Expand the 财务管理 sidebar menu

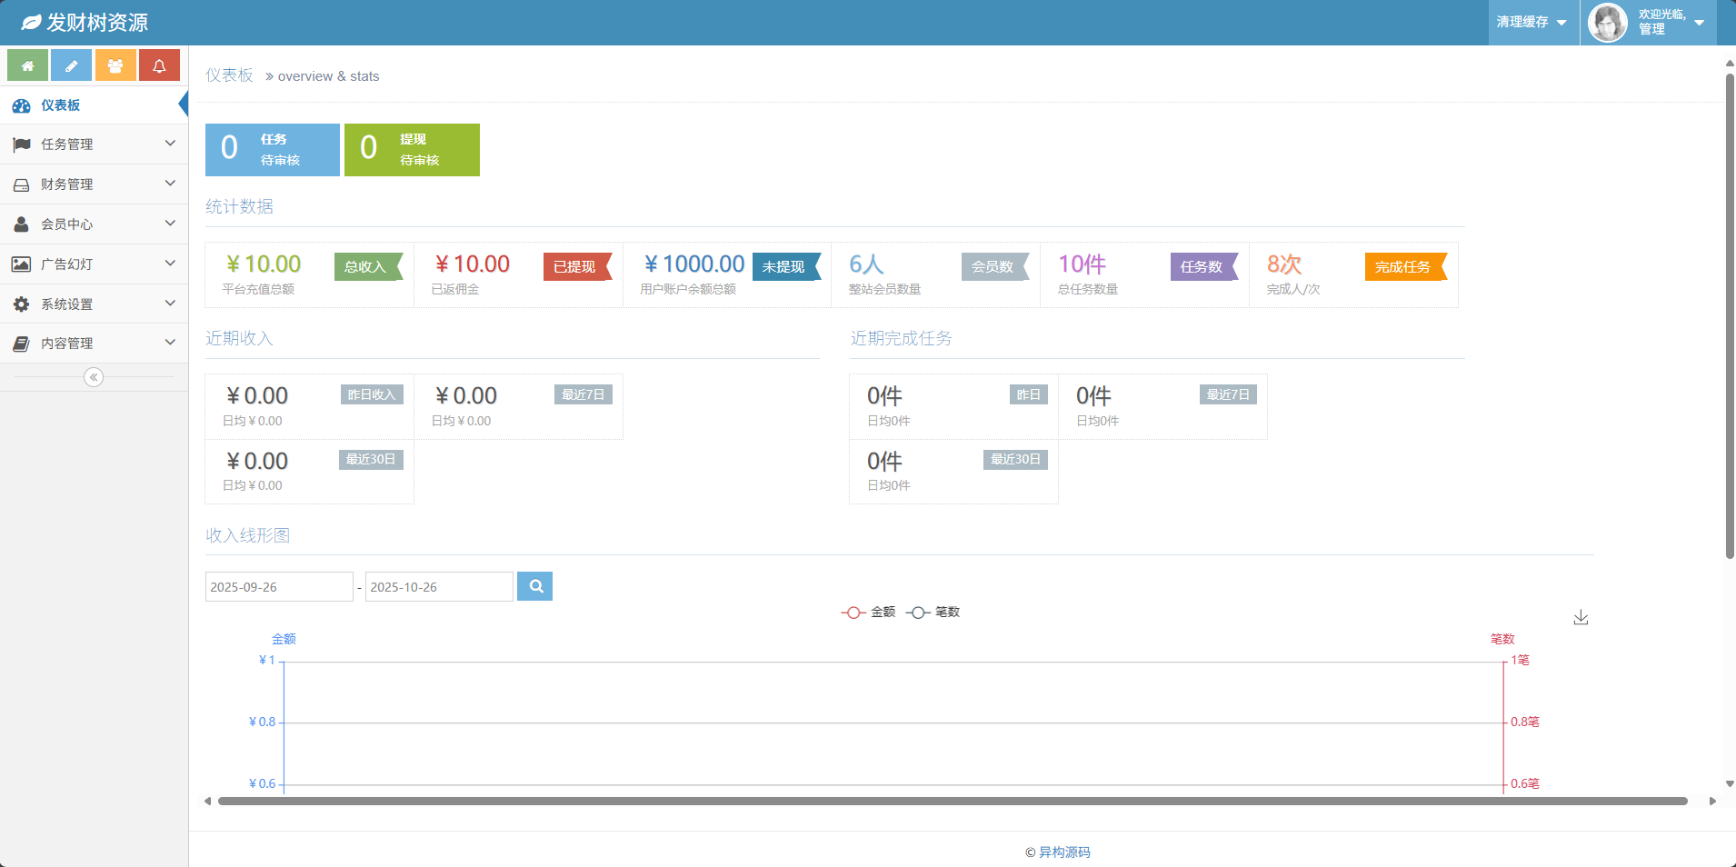pos(94,184)
